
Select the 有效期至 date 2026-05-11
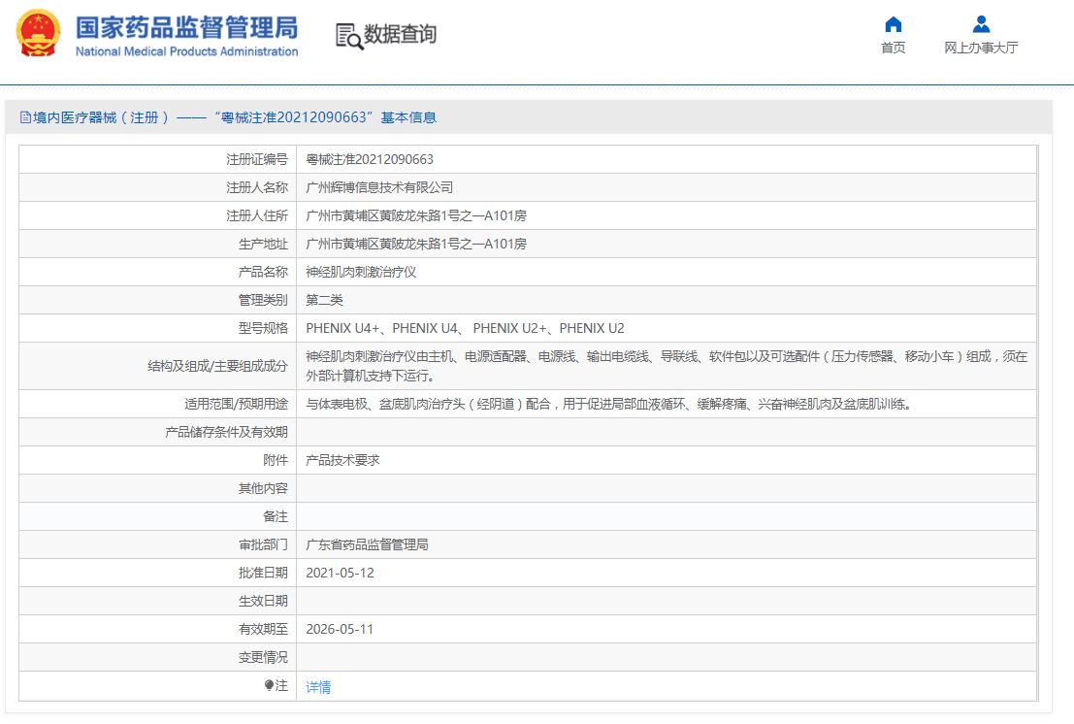[341, 629]
